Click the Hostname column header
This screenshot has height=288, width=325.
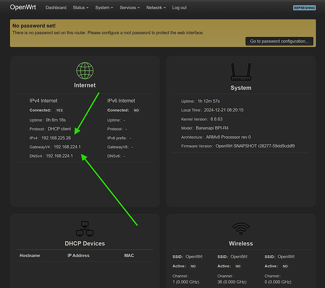click(x=30, y=256)
